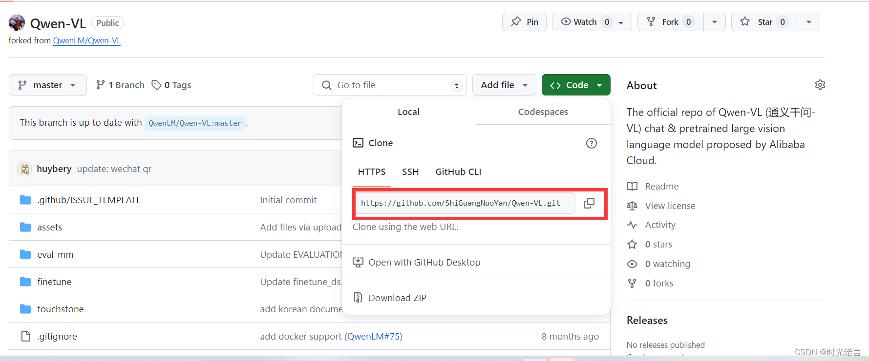This screenshot has height=361, width=869.
Task: Open the QwenLM/Qwen-VL upstream link
Action: 87,40
